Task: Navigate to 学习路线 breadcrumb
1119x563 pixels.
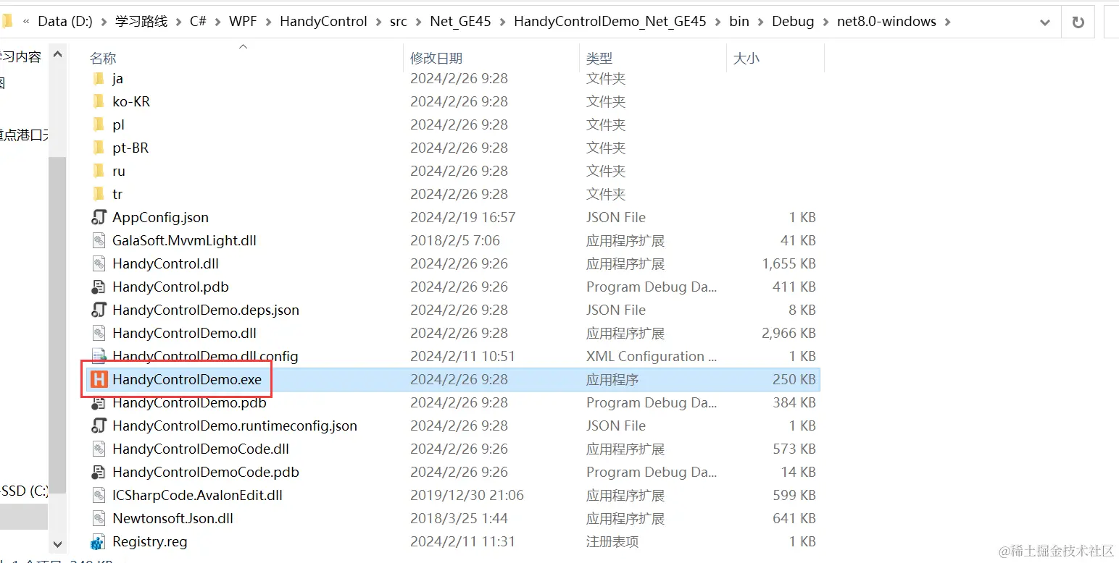Action: [x=141, y=22]
